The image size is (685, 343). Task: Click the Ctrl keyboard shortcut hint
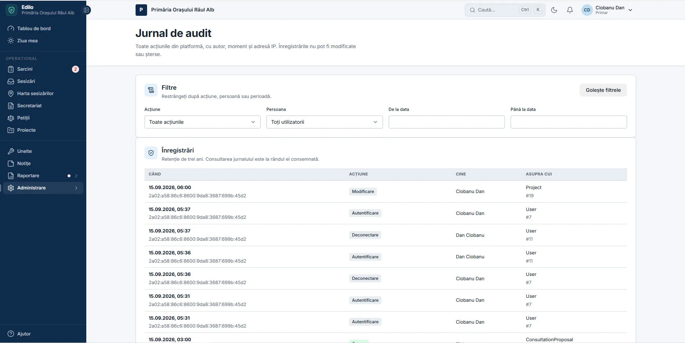pyautogui.click(x=525, y=10)
